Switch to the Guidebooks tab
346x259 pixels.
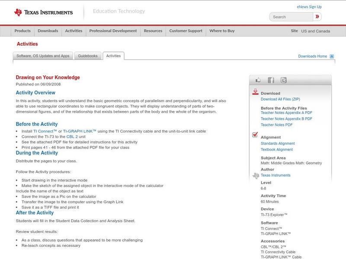(x=88, y=56)
